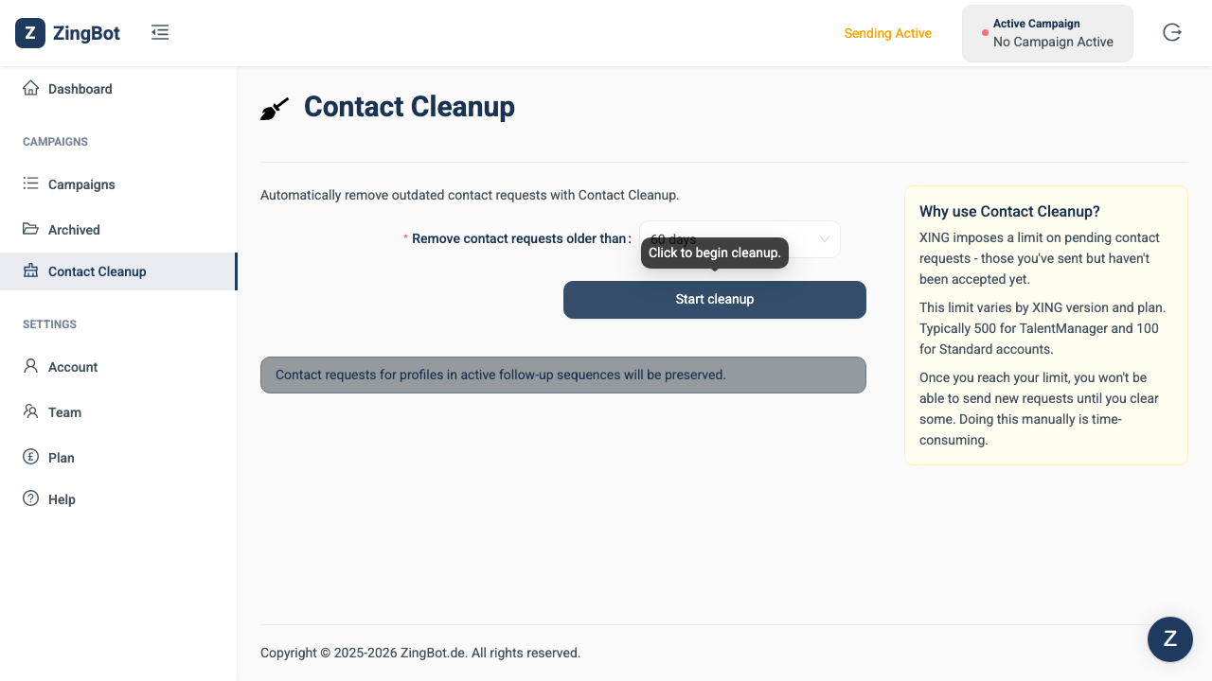Click the Account person icon
This screenshot has height=681, width=1212.
(x=30, y=366)
